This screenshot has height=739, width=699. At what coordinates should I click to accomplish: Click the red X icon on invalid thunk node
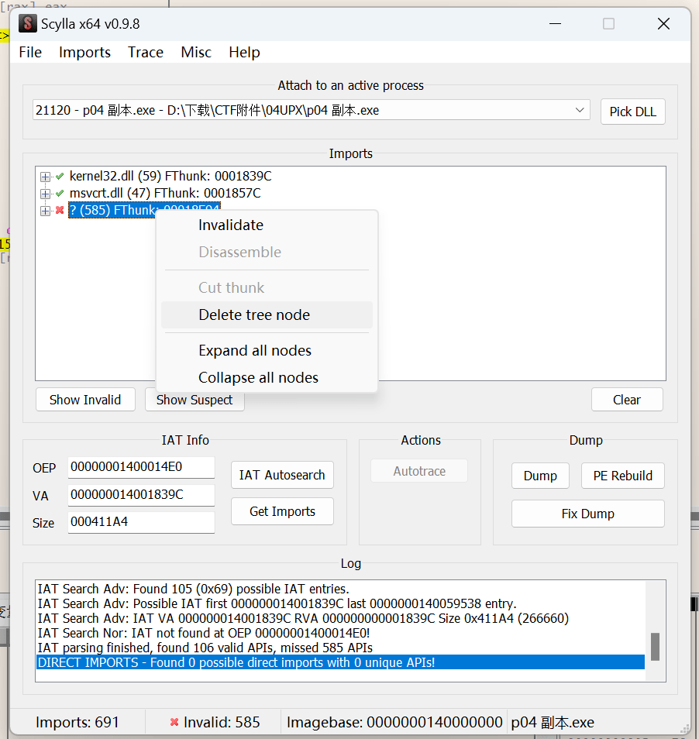point(60,210)
